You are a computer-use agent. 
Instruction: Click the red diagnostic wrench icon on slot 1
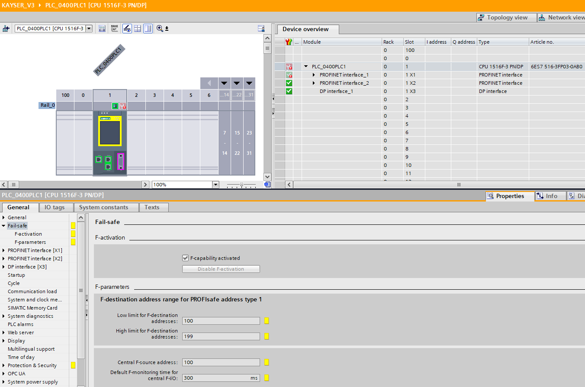pos(123,106)
